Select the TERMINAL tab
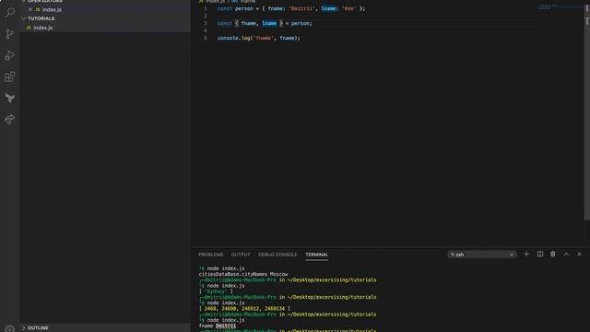Viewport: 590px width, 332px height. pyautogui.click(x=317, y=255)
